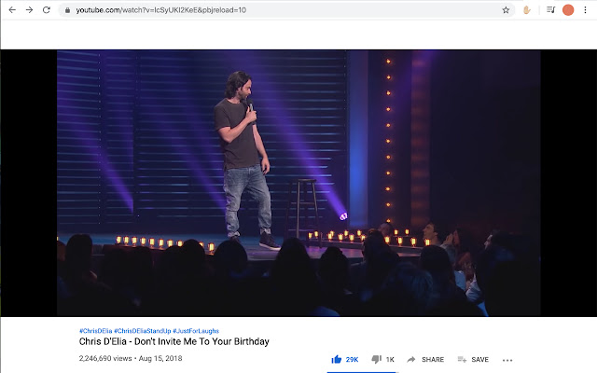Click the #ChrisDElia hashtag link

pos(95,331)
